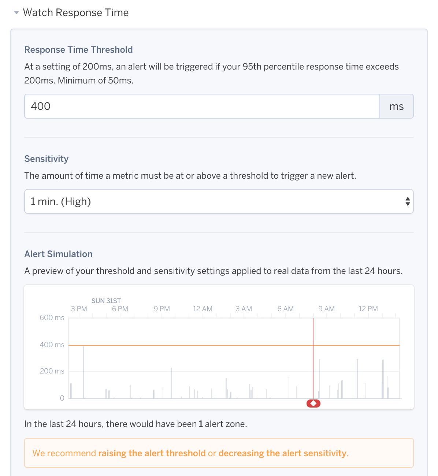Follow the 'raising the alert threshold' link
Screen dimensions: 438x476
(152, 453)
